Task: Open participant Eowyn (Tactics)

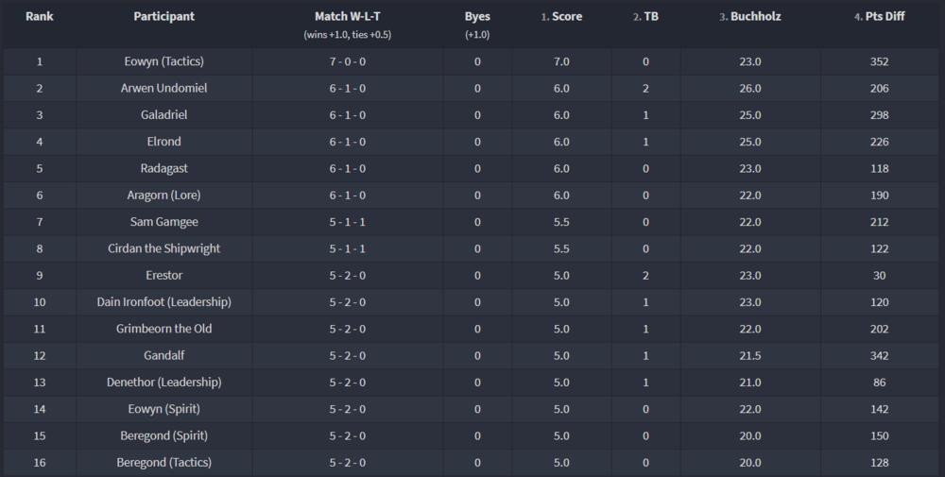Action: point(164,61)
